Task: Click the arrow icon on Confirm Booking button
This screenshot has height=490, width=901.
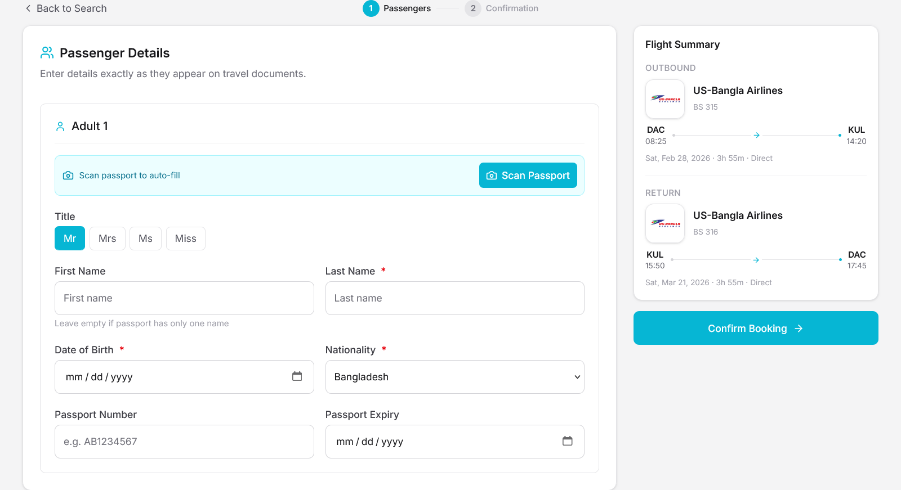Action: [800, 328]
